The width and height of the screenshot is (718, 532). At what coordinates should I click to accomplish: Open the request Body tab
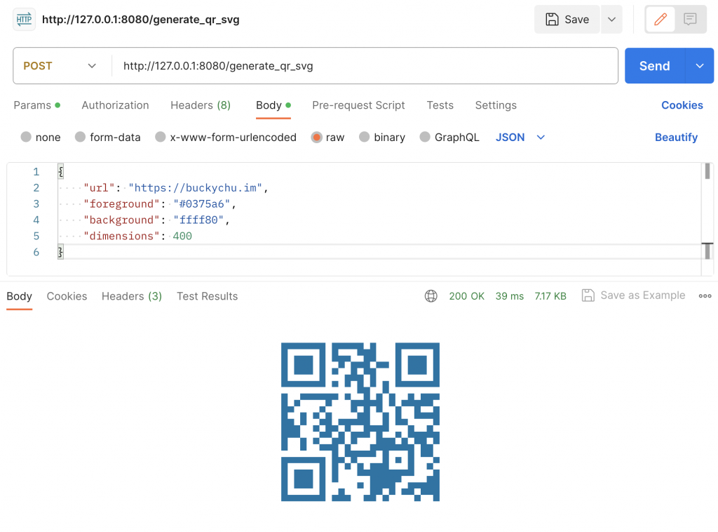click(x=273, y=105)
